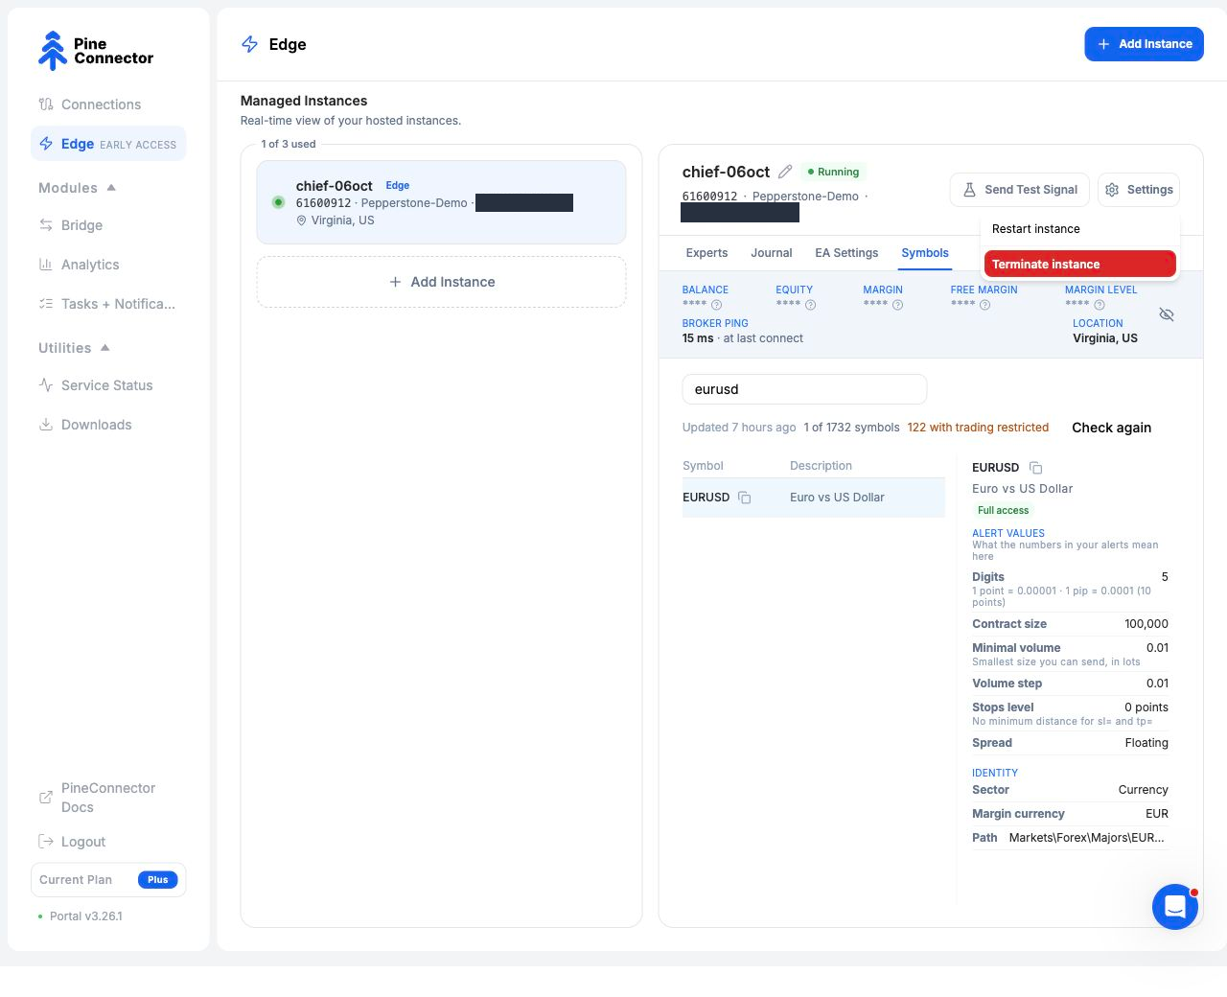Click the pencil icon to rename chief-06oct
Image resolution: width=1227 pixels, height=997 pixels.
click(785, 172)
